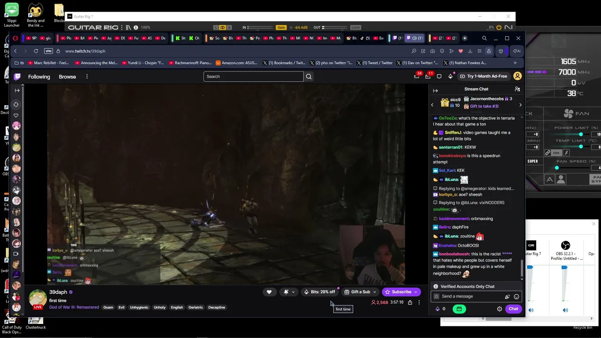
Task: Open the Whispers speech bubble icon
Action: click(x=439, y=77)
